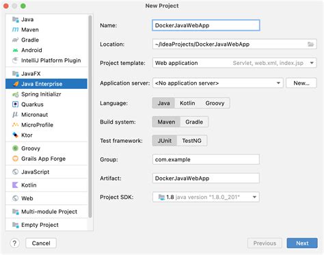This screenshot has height=255, width=324.
Task: Click the Web globe icon
Action: pos(16,198)
